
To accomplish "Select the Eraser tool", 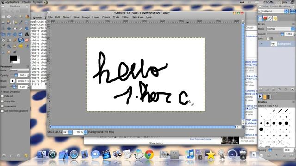I will (27, 40).
